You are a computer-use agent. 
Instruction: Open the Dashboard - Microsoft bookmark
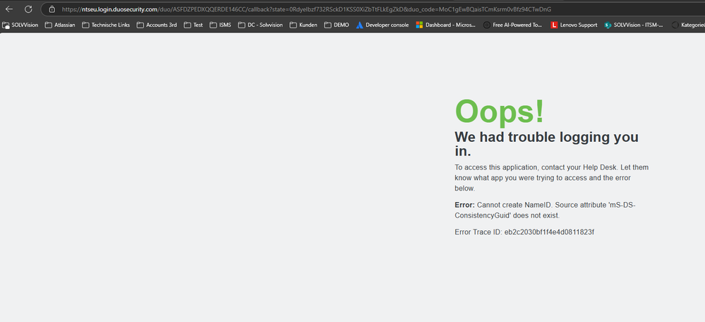[445, 25]
